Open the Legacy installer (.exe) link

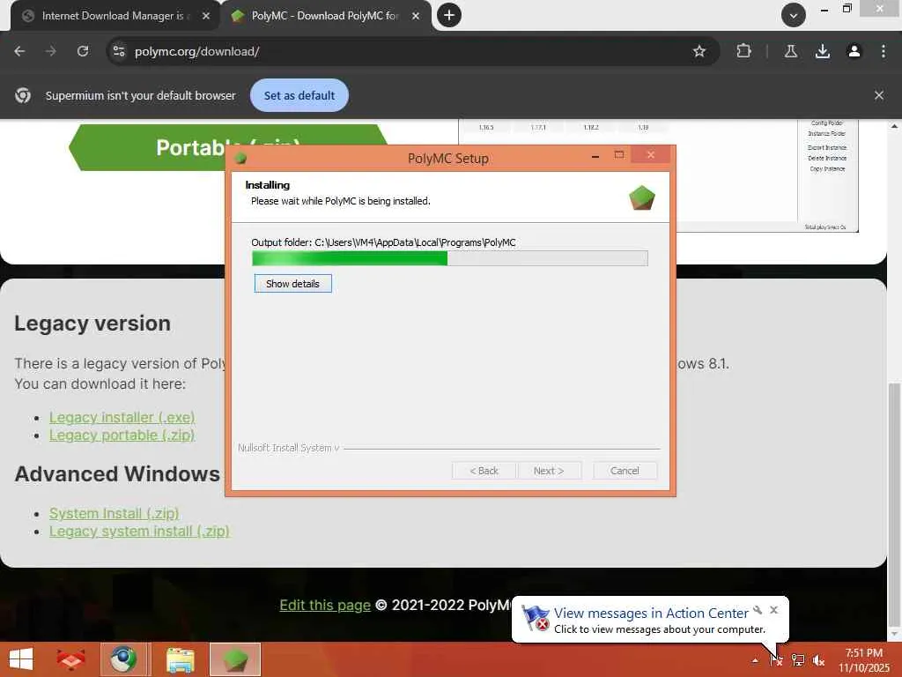point(122,417)
